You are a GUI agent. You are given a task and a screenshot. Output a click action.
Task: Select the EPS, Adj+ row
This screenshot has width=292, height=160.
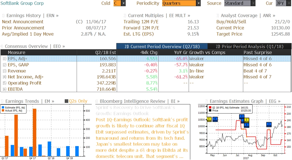click(146, 59)
